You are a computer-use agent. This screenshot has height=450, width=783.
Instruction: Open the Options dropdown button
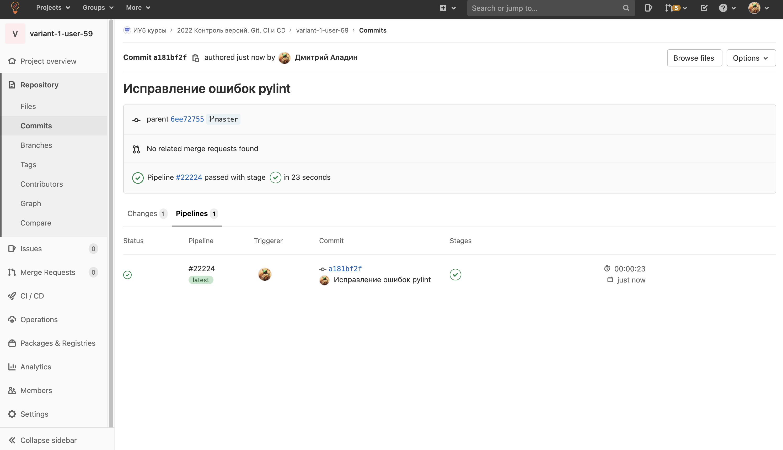(x=750, y=58)
